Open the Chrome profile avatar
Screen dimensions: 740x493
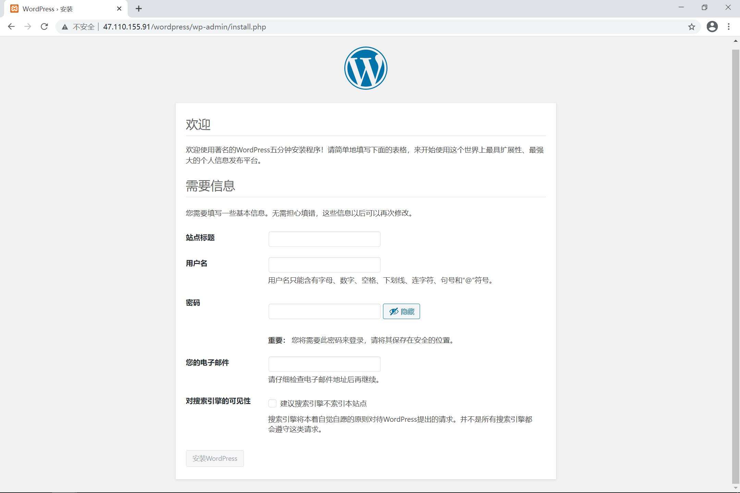(712, 27)
